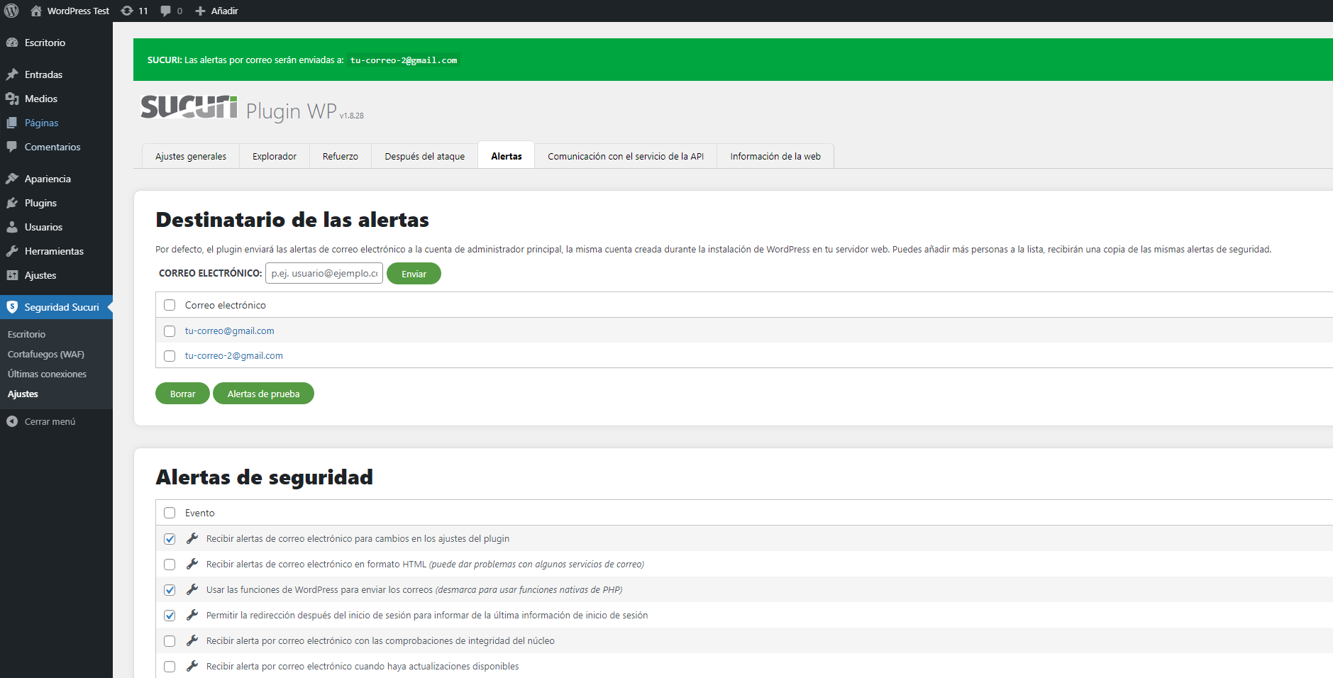Enable available updates alert checkbox
The height and width of the screenshot is (678, 1333).
coord(170,667)
